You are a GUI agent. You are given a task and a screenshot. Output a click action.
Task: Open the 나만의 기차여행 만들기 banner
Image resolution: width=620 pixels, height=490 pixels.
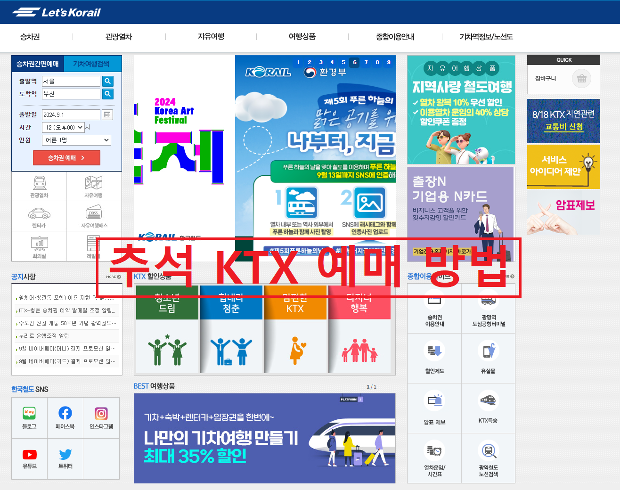point(265,438)
